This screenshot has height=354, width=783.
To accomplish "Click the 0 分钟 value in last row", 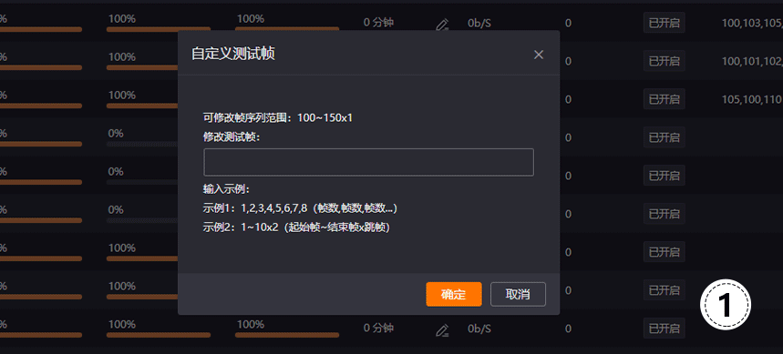I will point(378,329).
